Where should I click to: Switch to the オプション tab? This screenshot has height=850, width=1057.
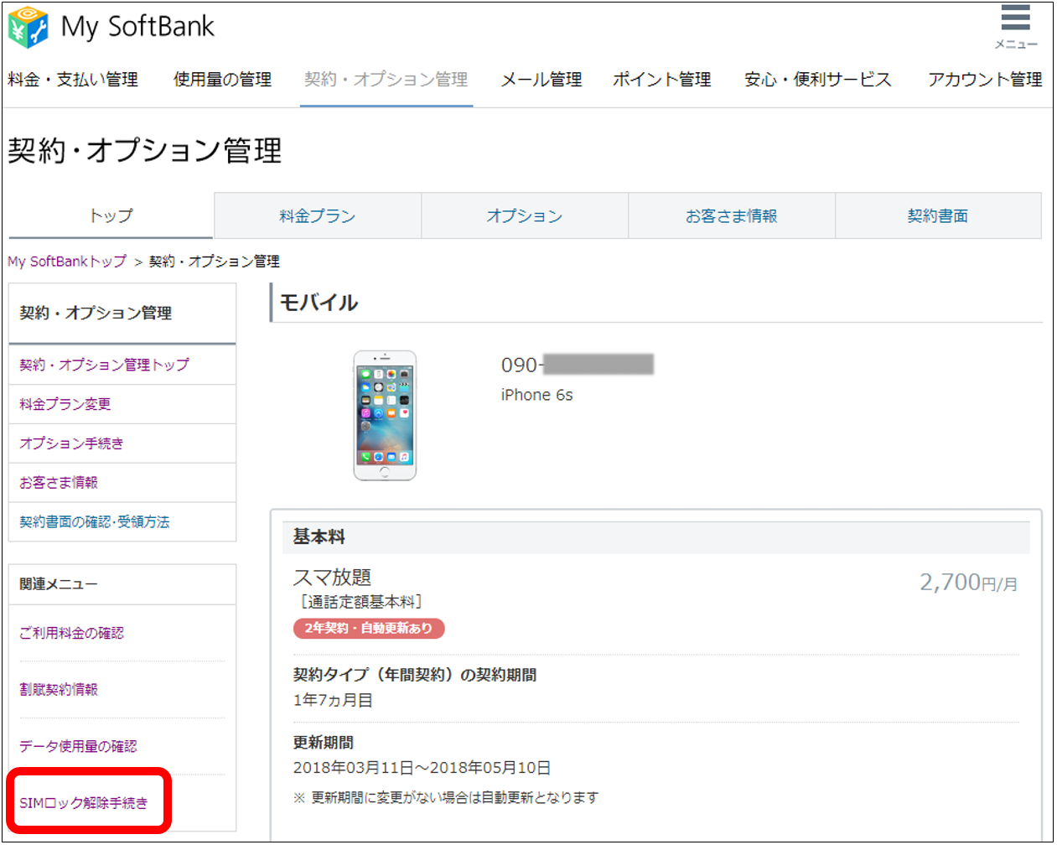[x=525, y=215]
